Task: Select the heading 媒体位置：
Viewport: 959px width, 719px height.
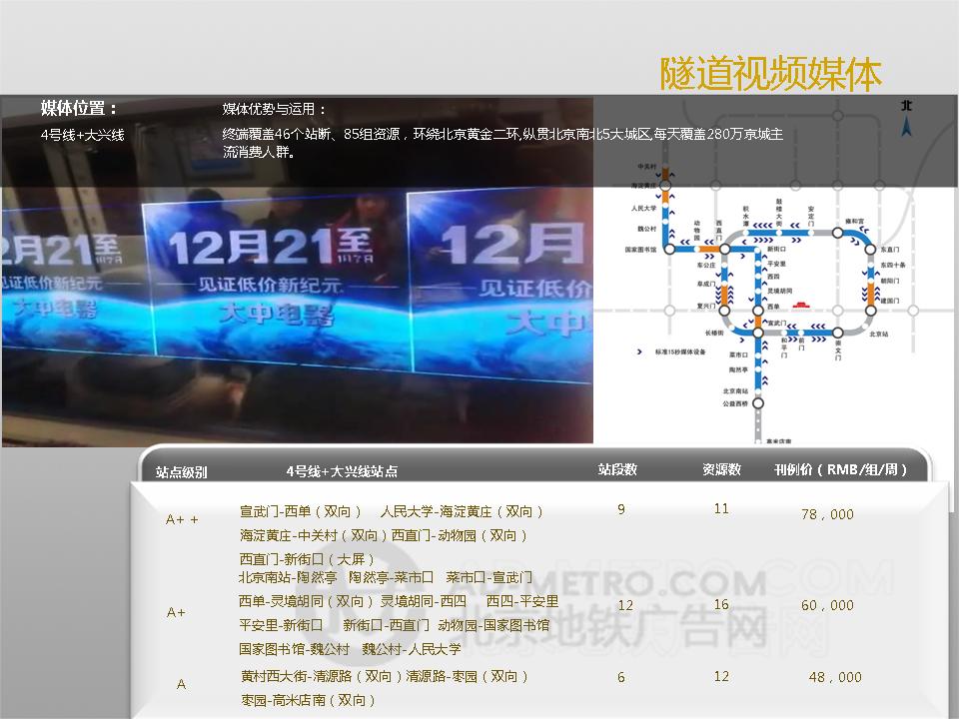Action: point(79,108)
